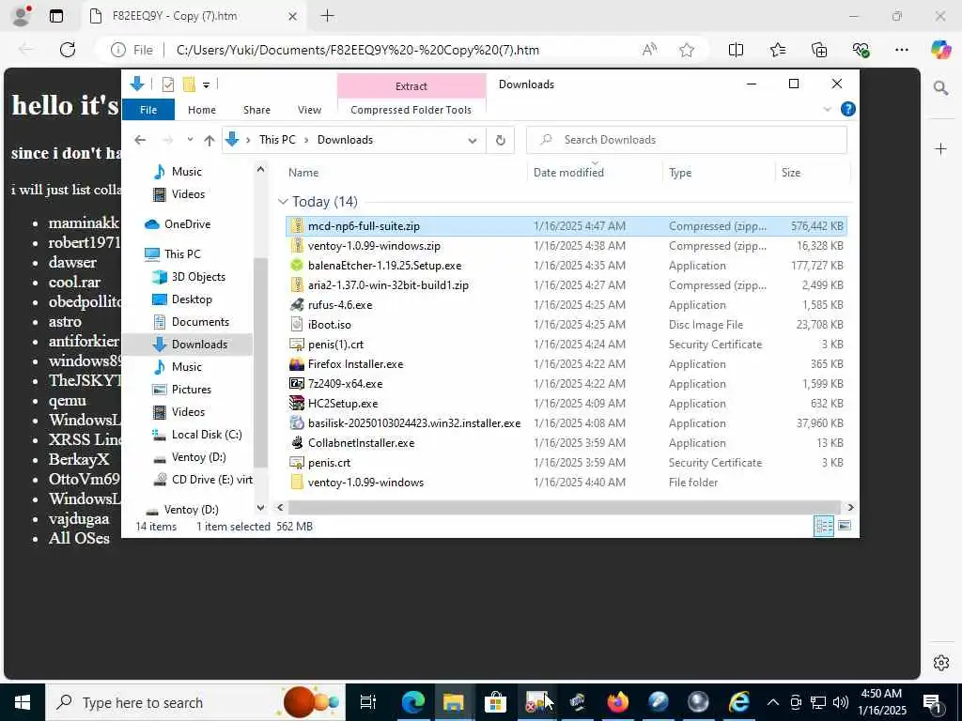Open the Home ribbon tab

click(x=202, y=110)
